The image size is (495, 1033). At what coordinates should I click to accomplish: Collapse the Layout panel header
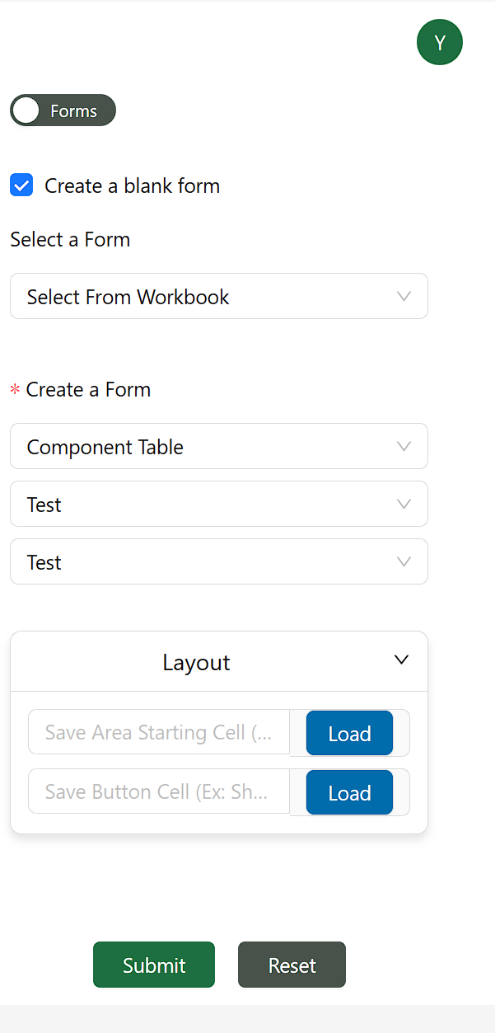point(219,661)
